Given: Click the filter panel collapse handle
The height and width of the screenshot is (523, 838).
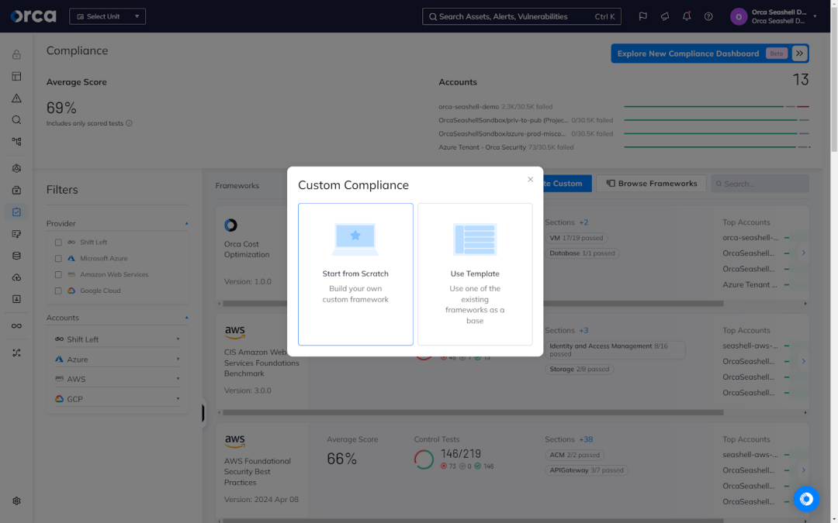Looking at the screenshot, I should [203, 413].
